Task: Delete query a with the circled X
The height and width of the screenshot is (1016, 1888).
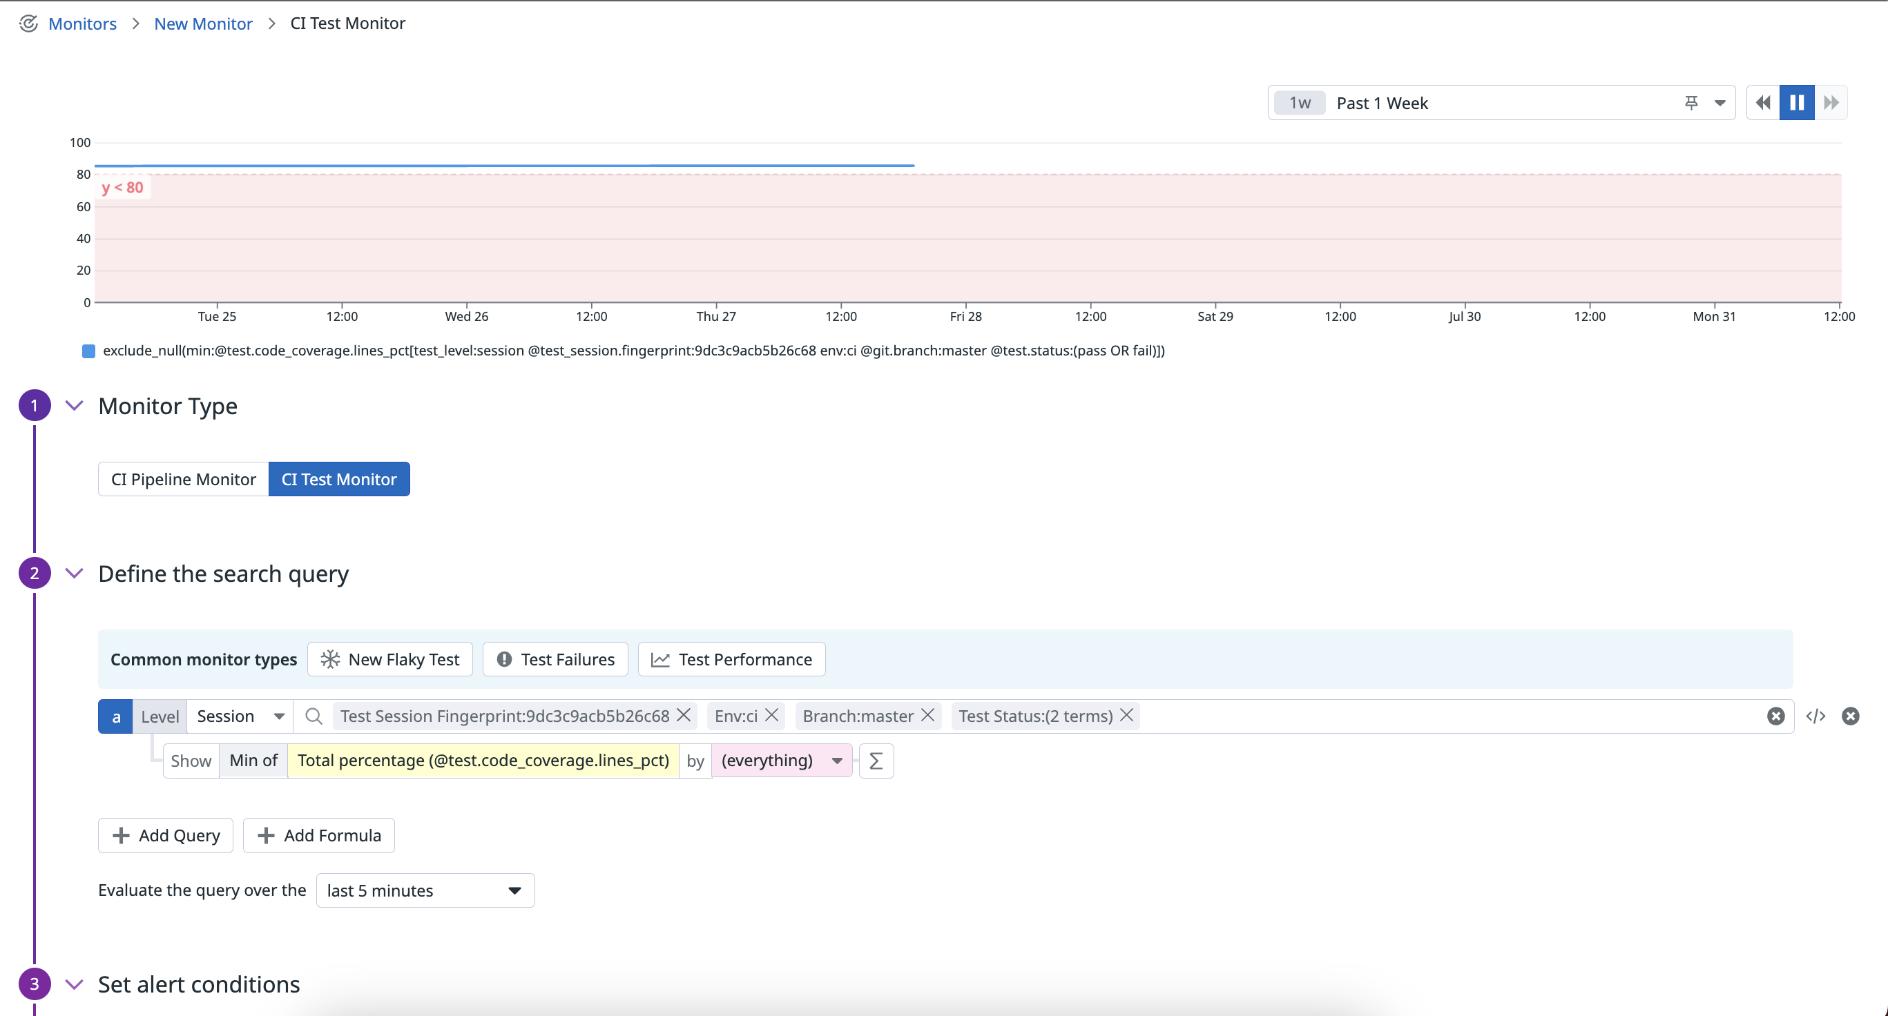Action: [x=1850, y=716]
